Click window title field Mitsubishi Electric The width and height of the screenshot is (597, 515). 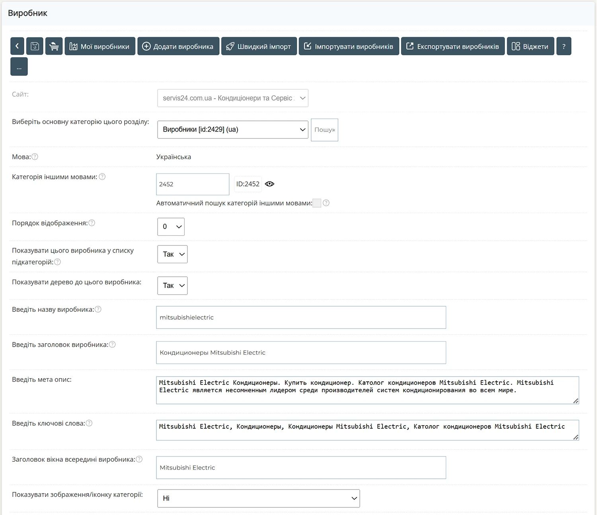click(x=301, y=468)
